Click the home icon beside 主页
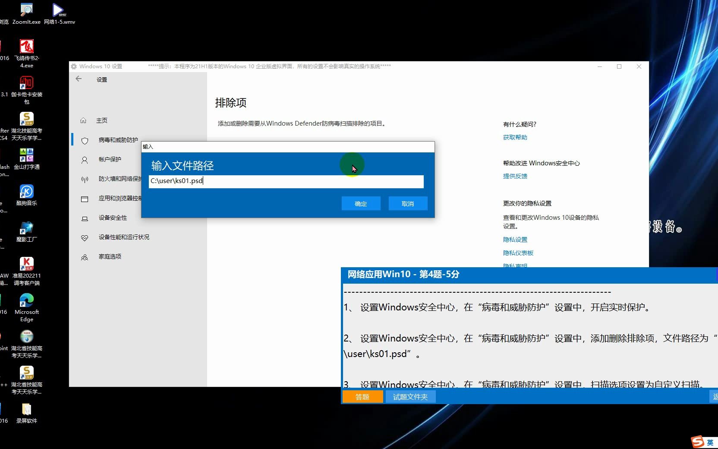The image size is (718, 449). pos(84,120)
